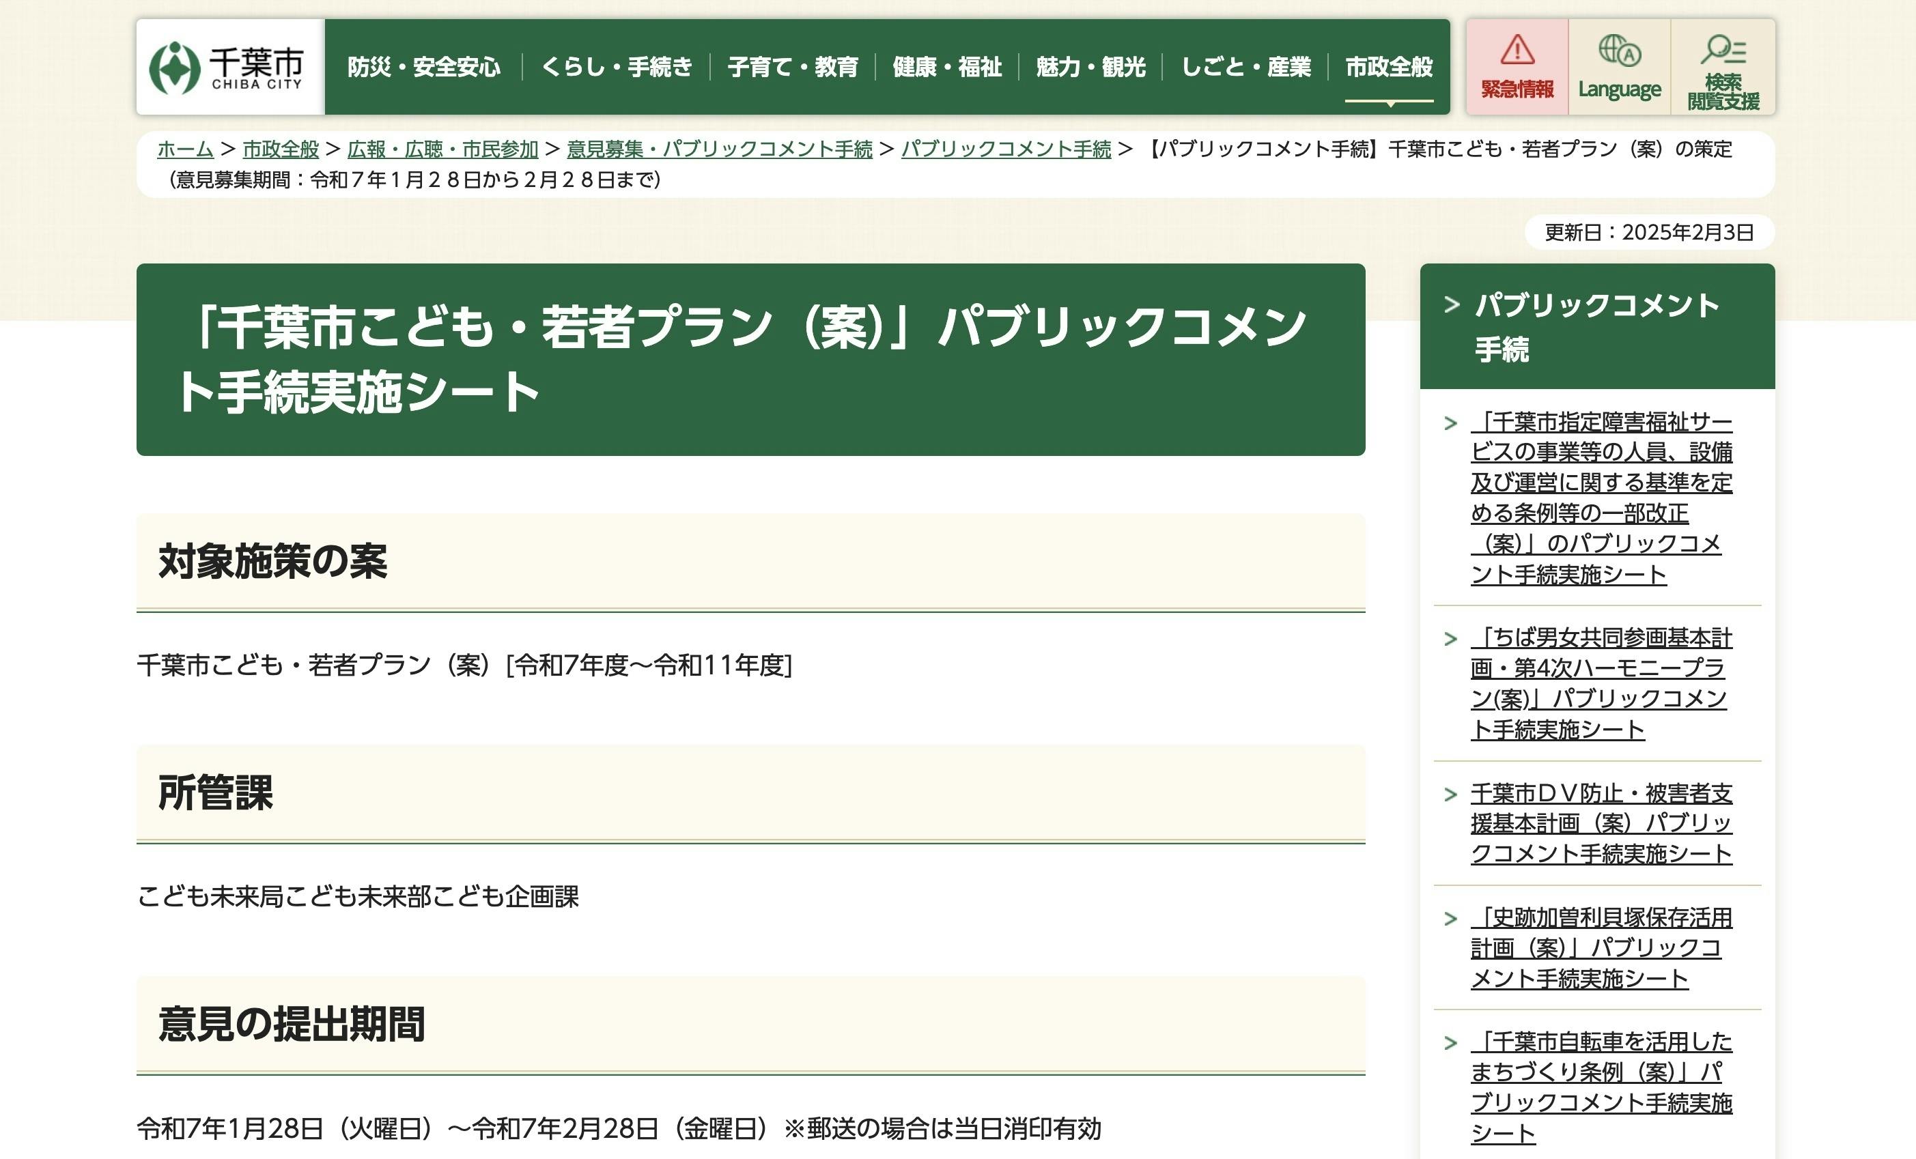Click the arrow icon beside 史跡加曽利貝塚 link
1916x1159 pixels.
(1450, 919)
